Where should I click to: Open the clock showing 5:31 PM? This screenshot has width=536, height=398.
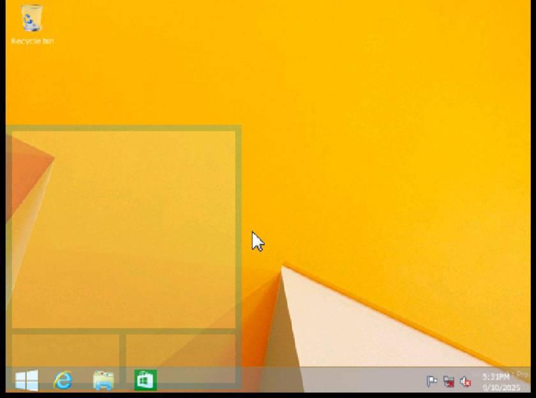501,382
